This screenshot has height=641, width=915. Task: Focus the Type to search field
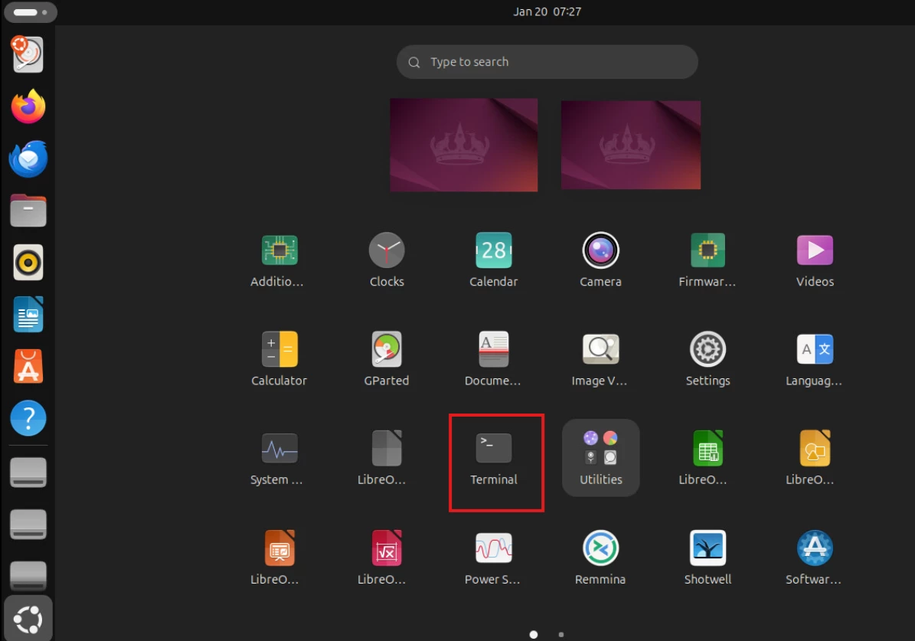click(x=547, y=62)
